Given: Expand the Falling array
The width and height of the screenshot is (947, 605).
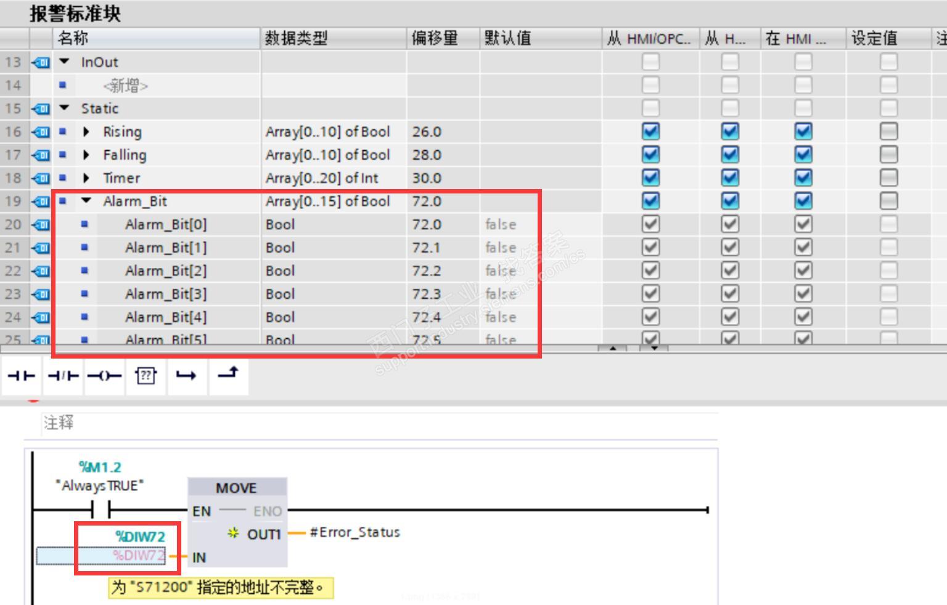Looking at the screenshot, I should (86, 155).
